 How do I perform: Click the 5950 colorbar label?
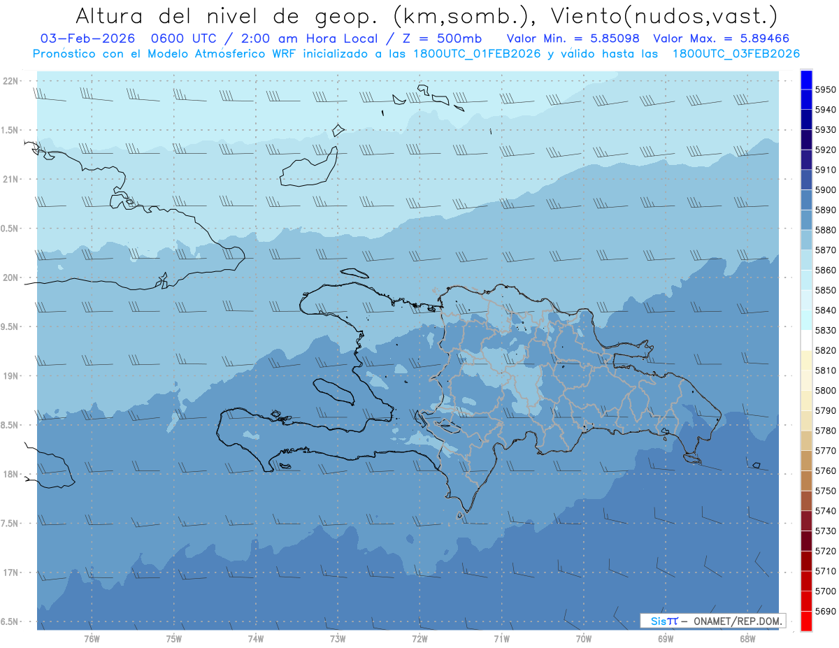coord(826,89)
